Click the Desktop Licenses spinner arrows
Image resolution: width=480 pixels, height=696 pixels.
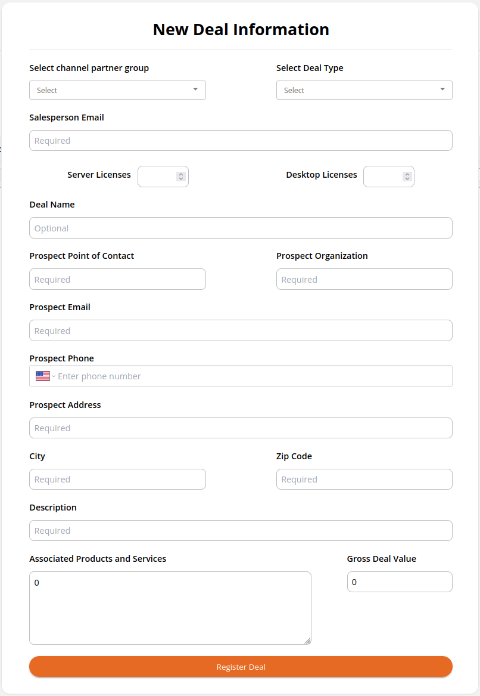(407, 176)
